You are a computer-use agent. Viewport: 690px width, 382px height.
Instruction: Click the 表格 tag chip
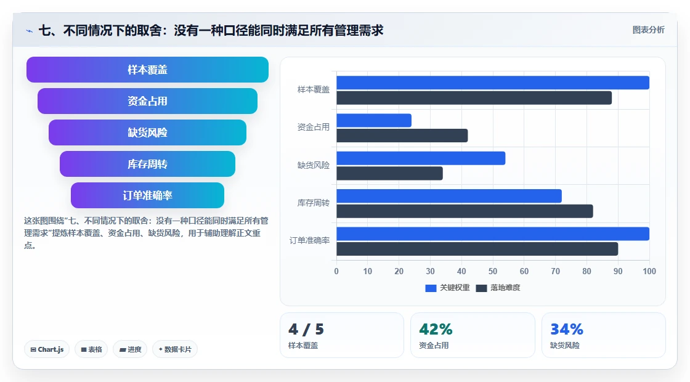(x=91, y=349)
